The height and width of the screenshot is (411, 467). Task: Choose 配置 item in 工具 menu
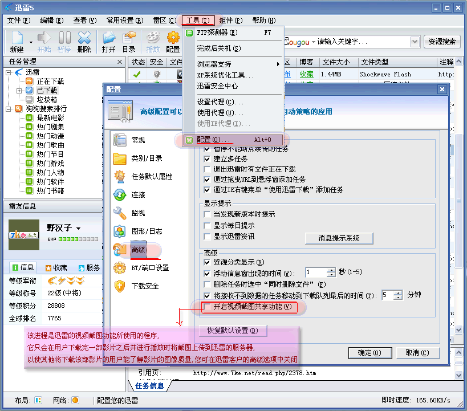[234, 140]
